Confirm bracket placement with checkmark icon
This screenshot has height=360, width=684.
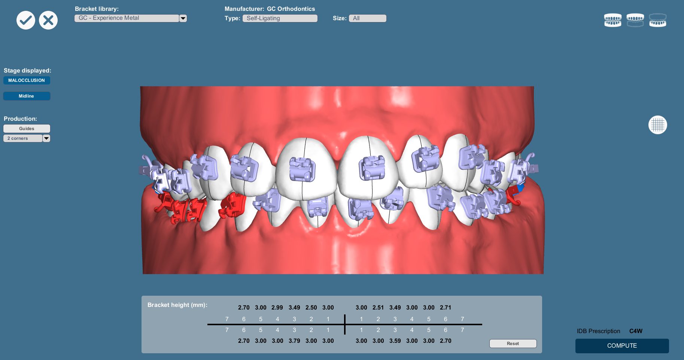[x=26, y=20]
